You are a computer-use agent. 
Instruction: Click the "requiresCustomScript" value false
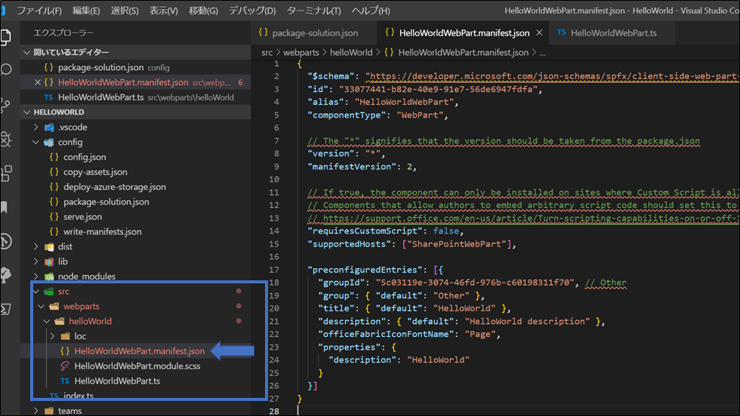pos(446,231)
